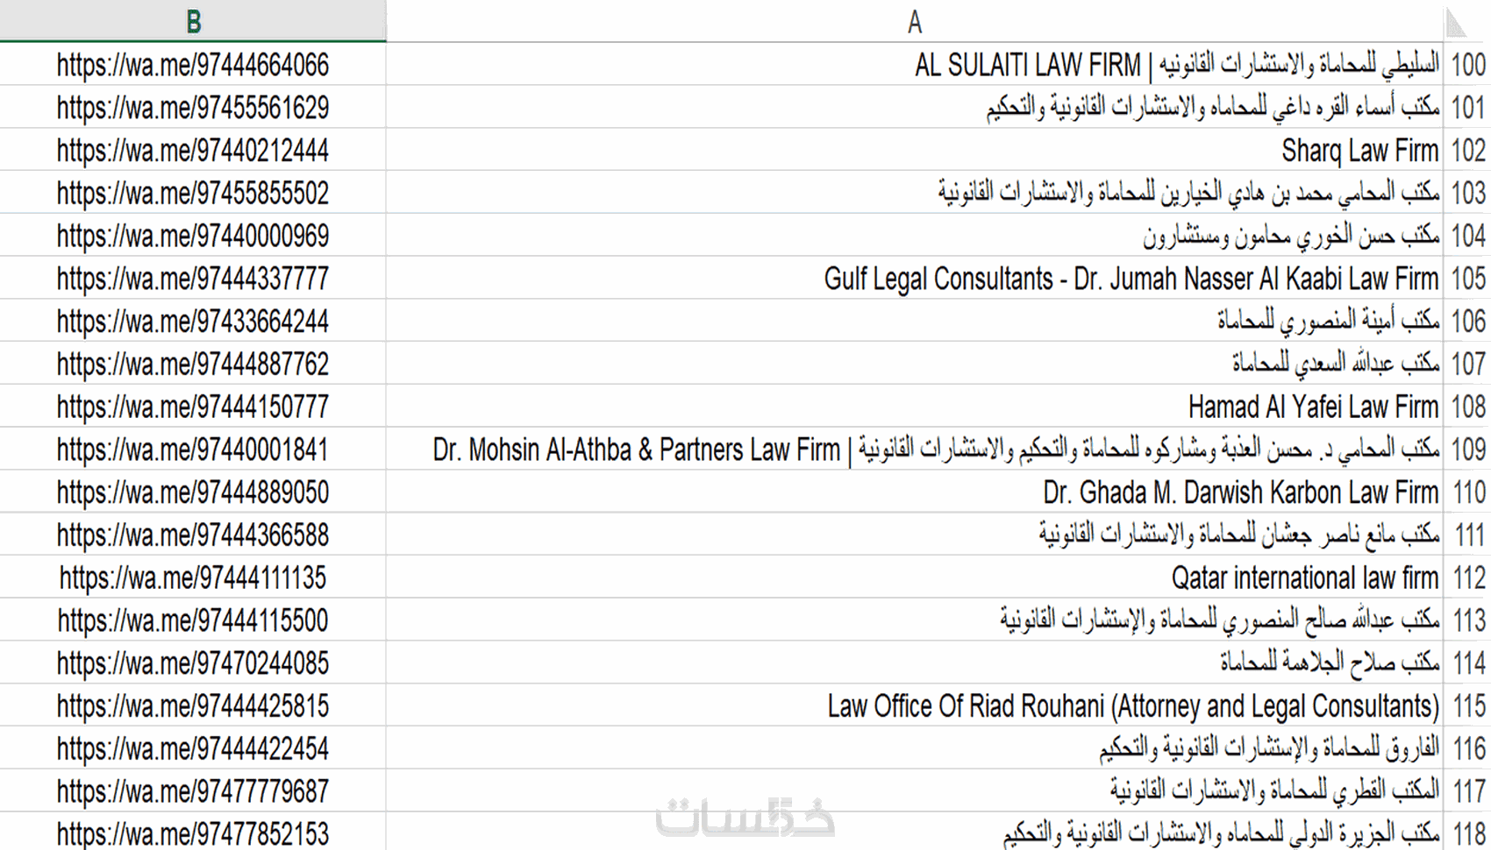Image resolution: width=1491 pixels, height=850 pixels.
Task: Click row number 107
Action: pos(1468,364)
